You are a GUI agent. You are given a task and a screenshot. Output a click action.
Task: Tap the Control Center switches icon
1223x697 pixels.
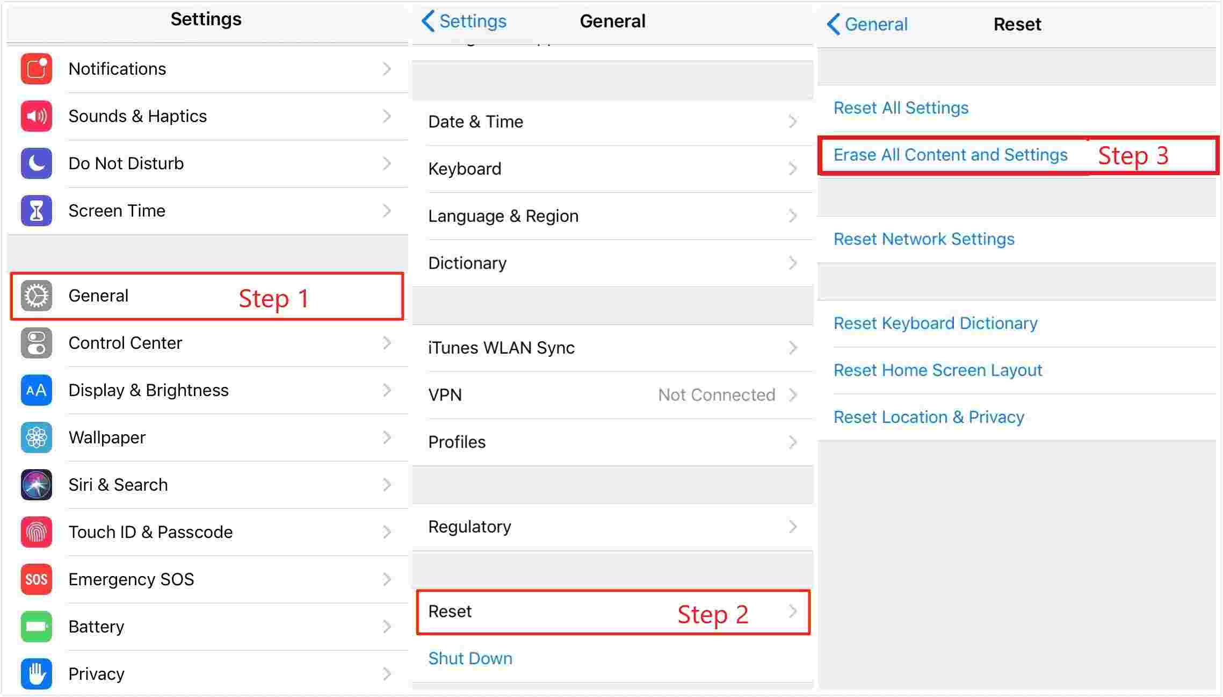pyautogui.click(x=37, y=343)
